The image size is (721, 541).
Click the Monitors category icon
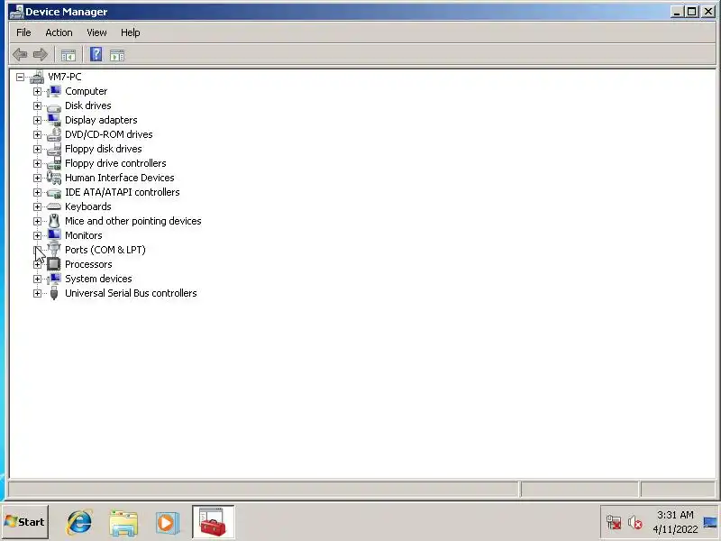tap(54, 235)
